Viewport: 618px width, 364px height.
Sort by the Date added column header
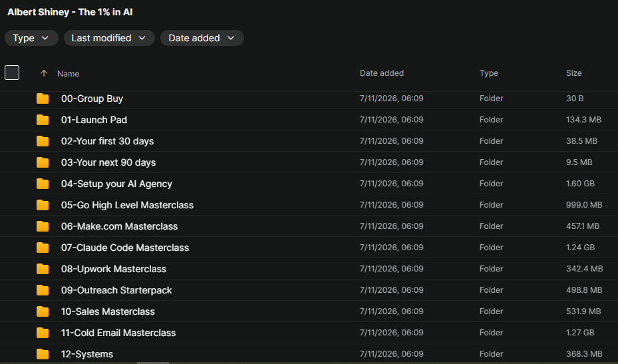coord(382,73)
